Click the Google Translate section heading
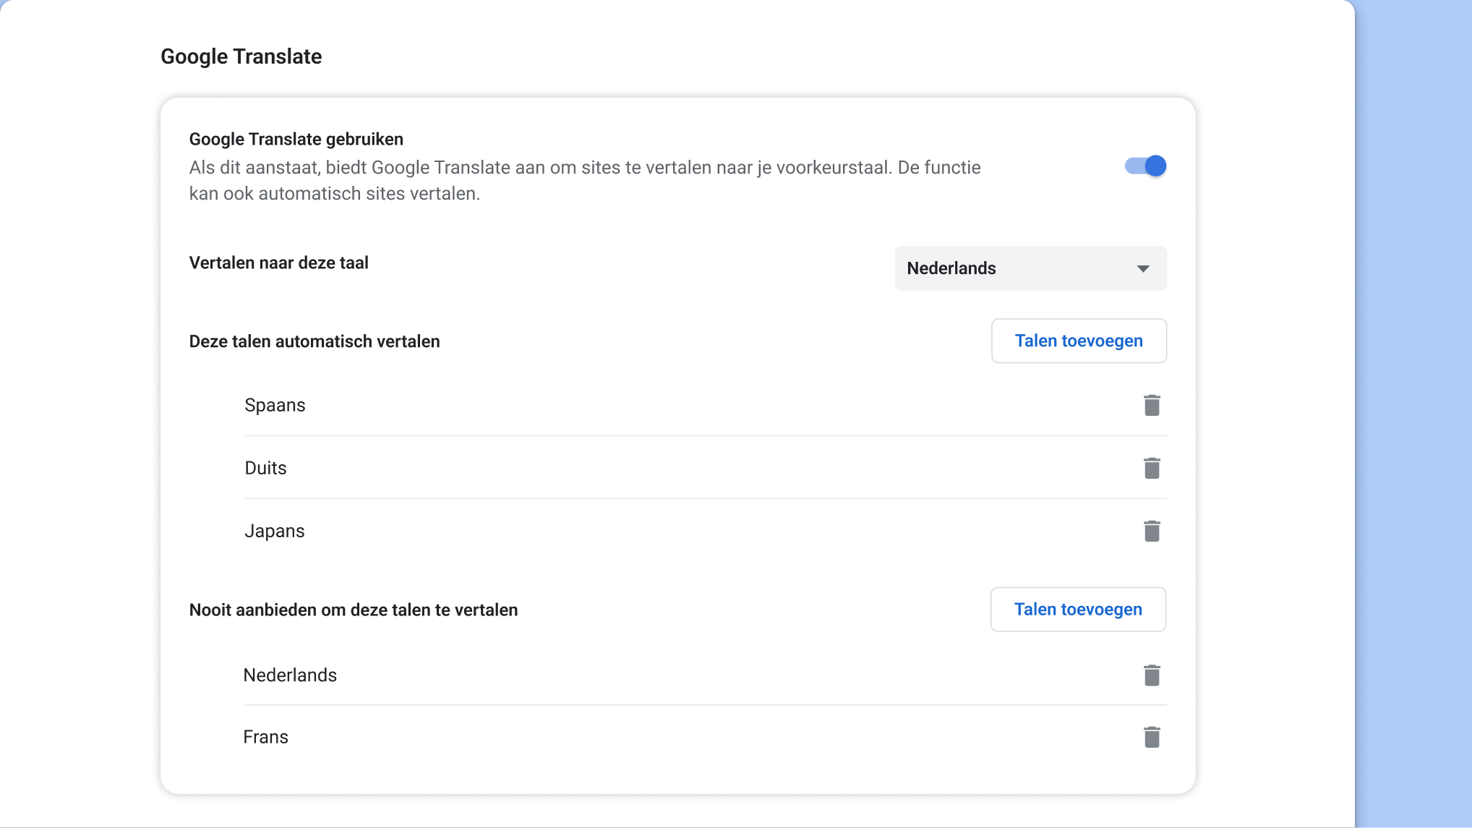The height and width of the screenshot is (828, 1472). (x=241, y=56)
